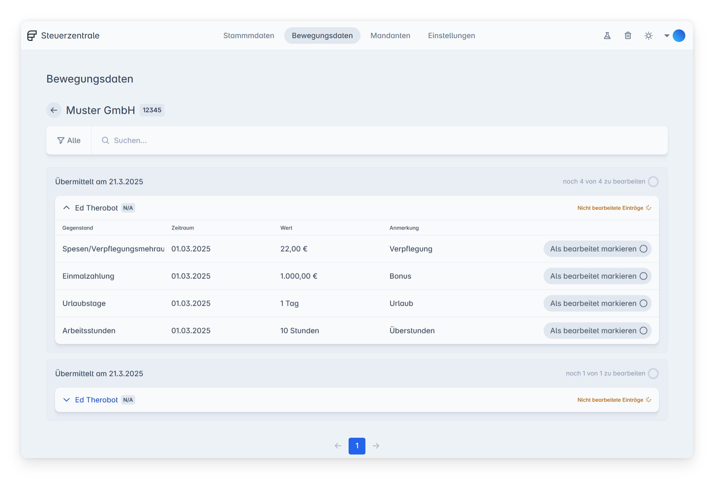Toggle the sun theme icon
This screenshot has height=479, width=714.
point(649,36)
